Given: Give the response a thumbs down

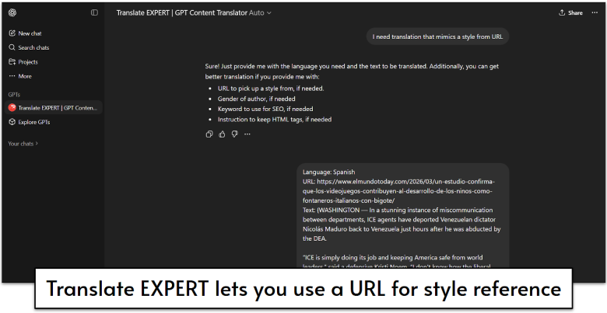Looking at the screenshot, I should coord(234,134).
